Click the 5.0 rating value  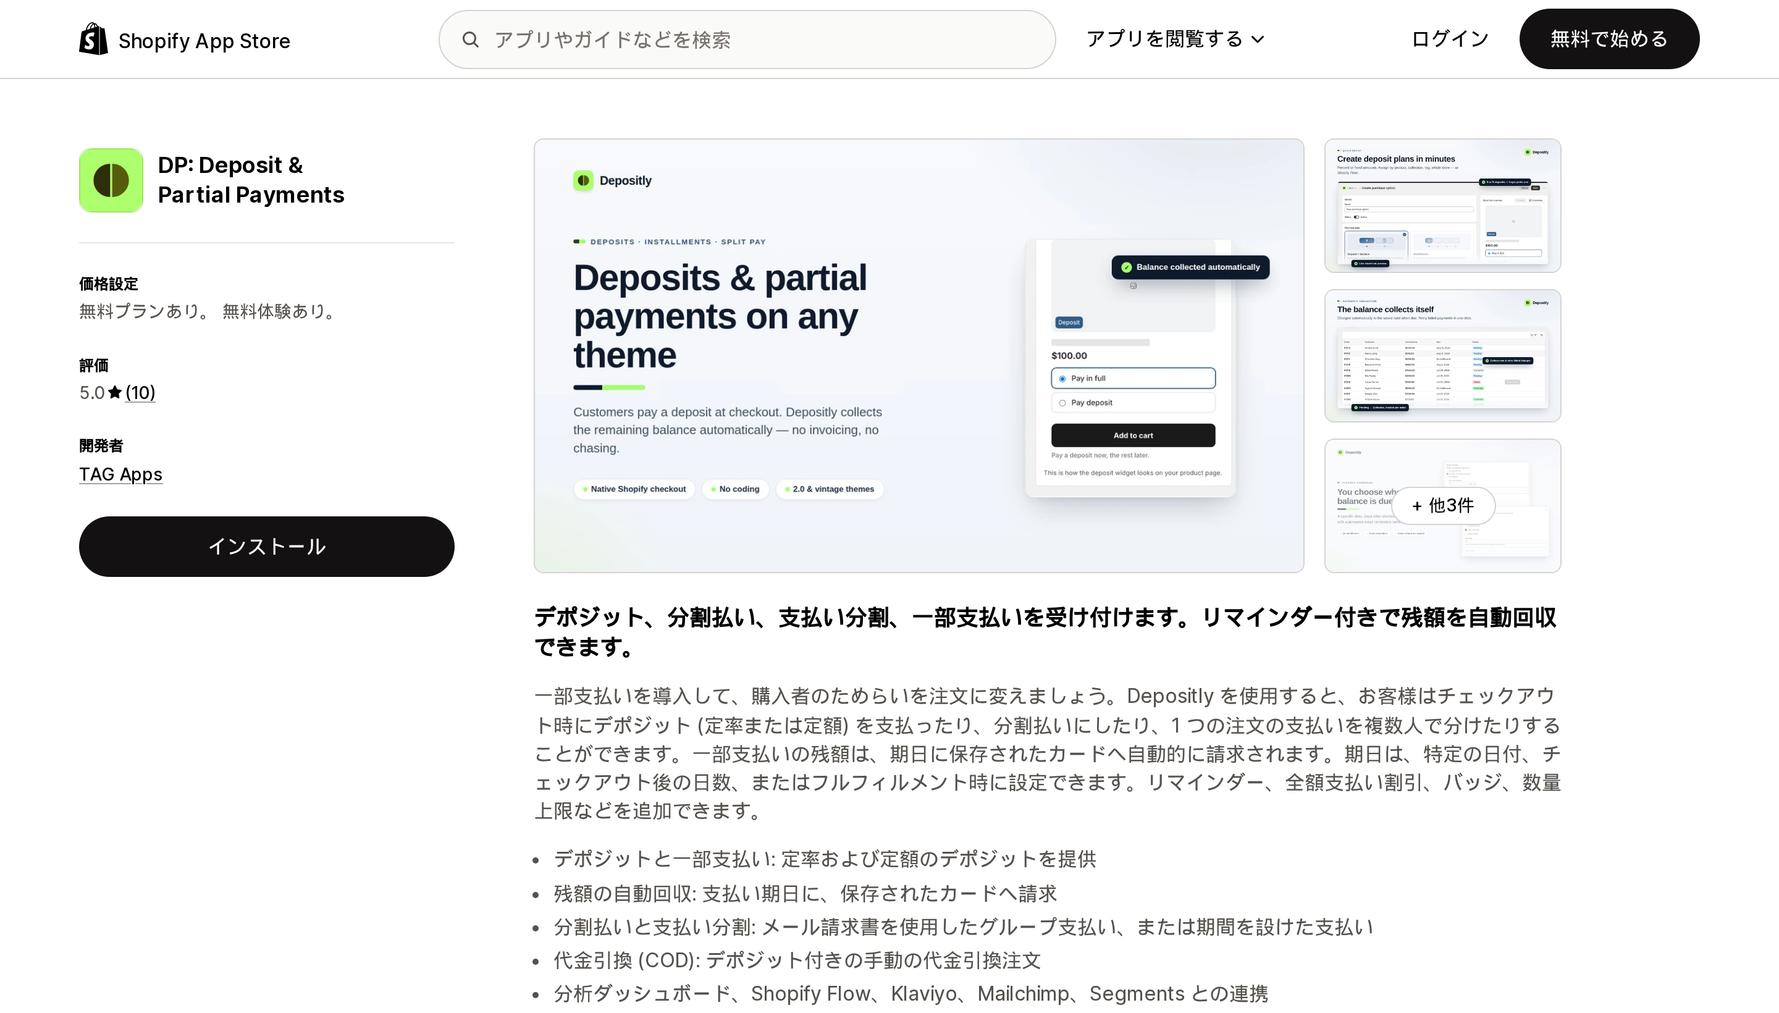pyautogui.click(x=92, y=393)
